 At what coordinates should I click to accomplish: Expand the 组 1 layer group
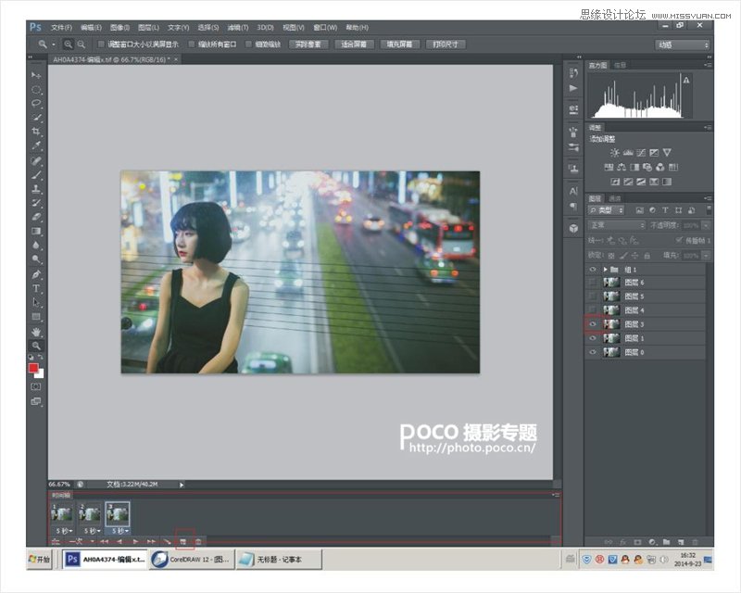pos(606,269)
